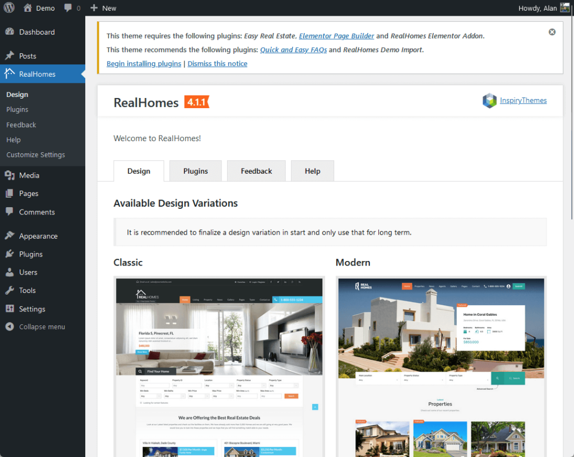The image size is (574, 457).
Task: Open the WordPress logo menu
Action: (x=9, y=8)
